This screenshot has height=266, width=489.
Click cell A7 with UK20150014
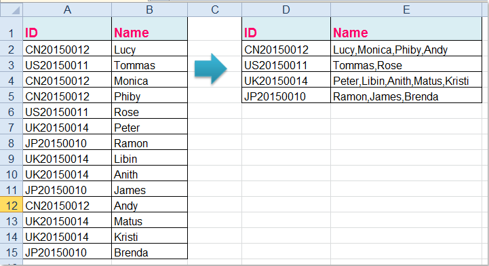click(x=67, y=127)
